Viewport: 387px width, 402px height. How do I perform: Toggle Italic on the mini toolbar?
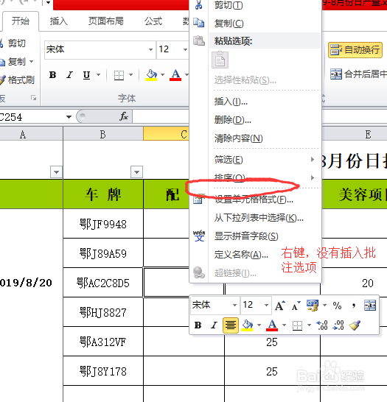click(214, 325)
